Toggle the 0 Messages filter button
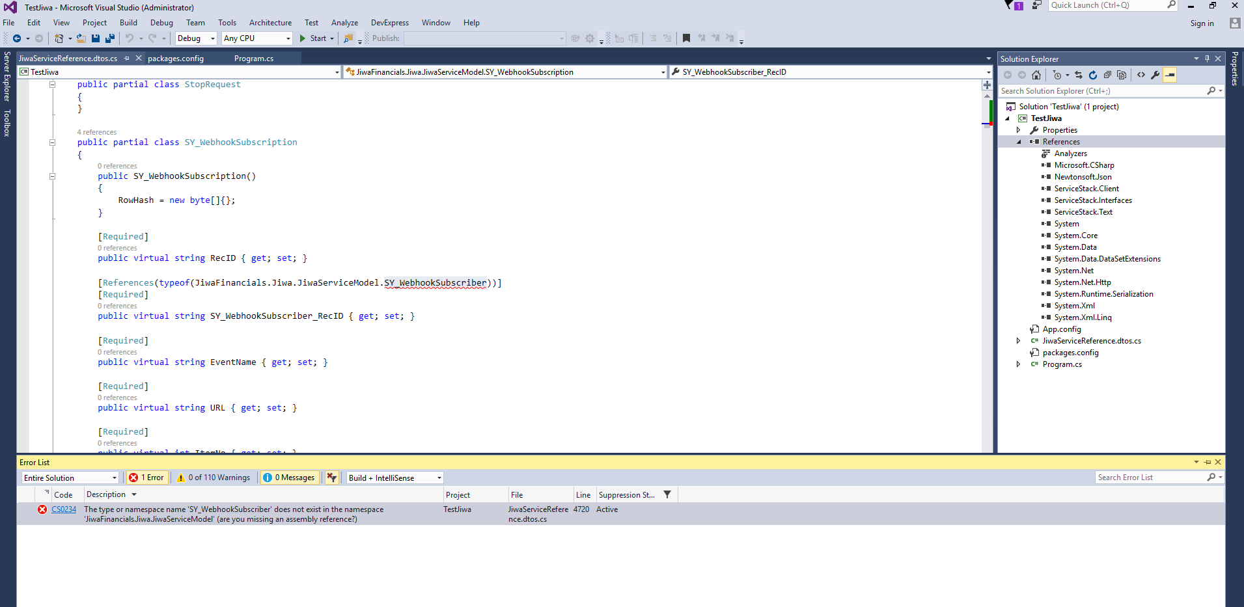The height and width of the screenshot is (607, 1244). tap(289, 478)
